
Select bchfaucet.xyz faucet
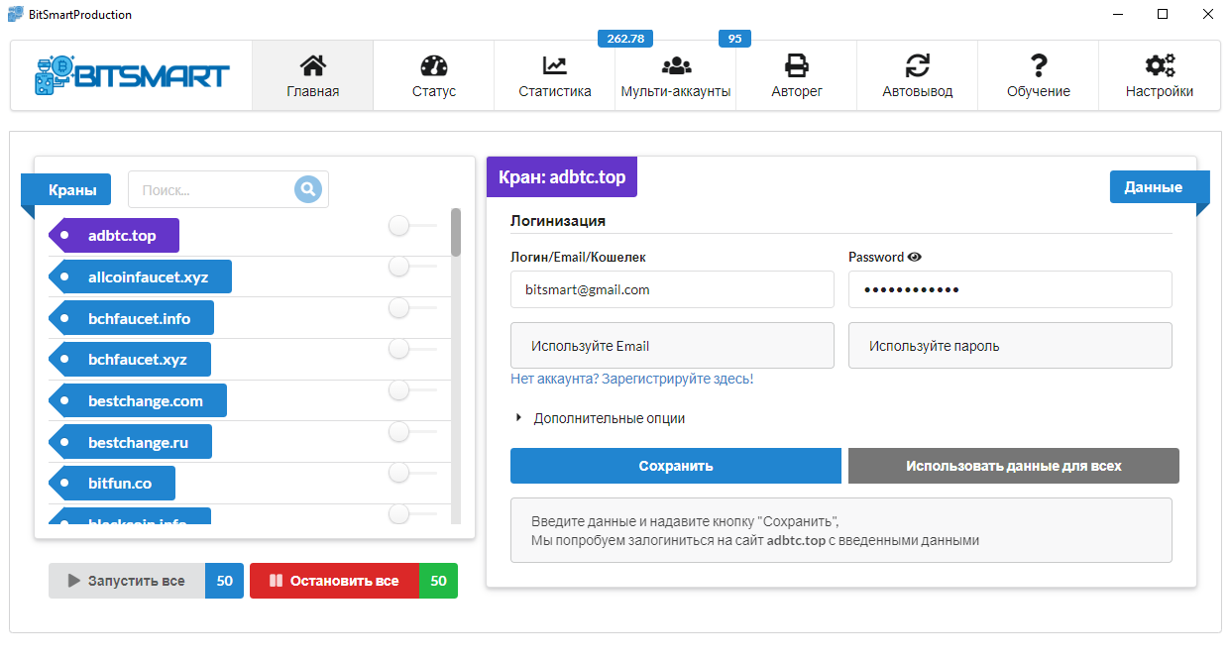click(130, 360)
